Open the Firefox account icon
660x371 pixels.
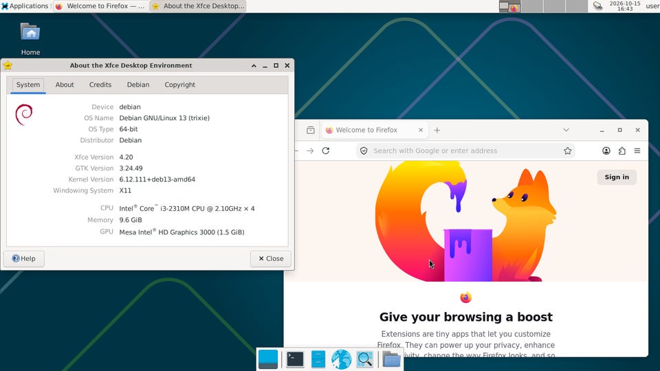[606, 150]
